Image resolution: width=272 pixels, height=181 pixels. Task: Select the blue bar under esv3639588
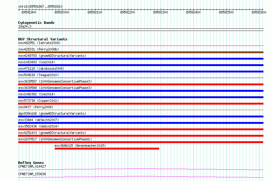pos(141,91)
